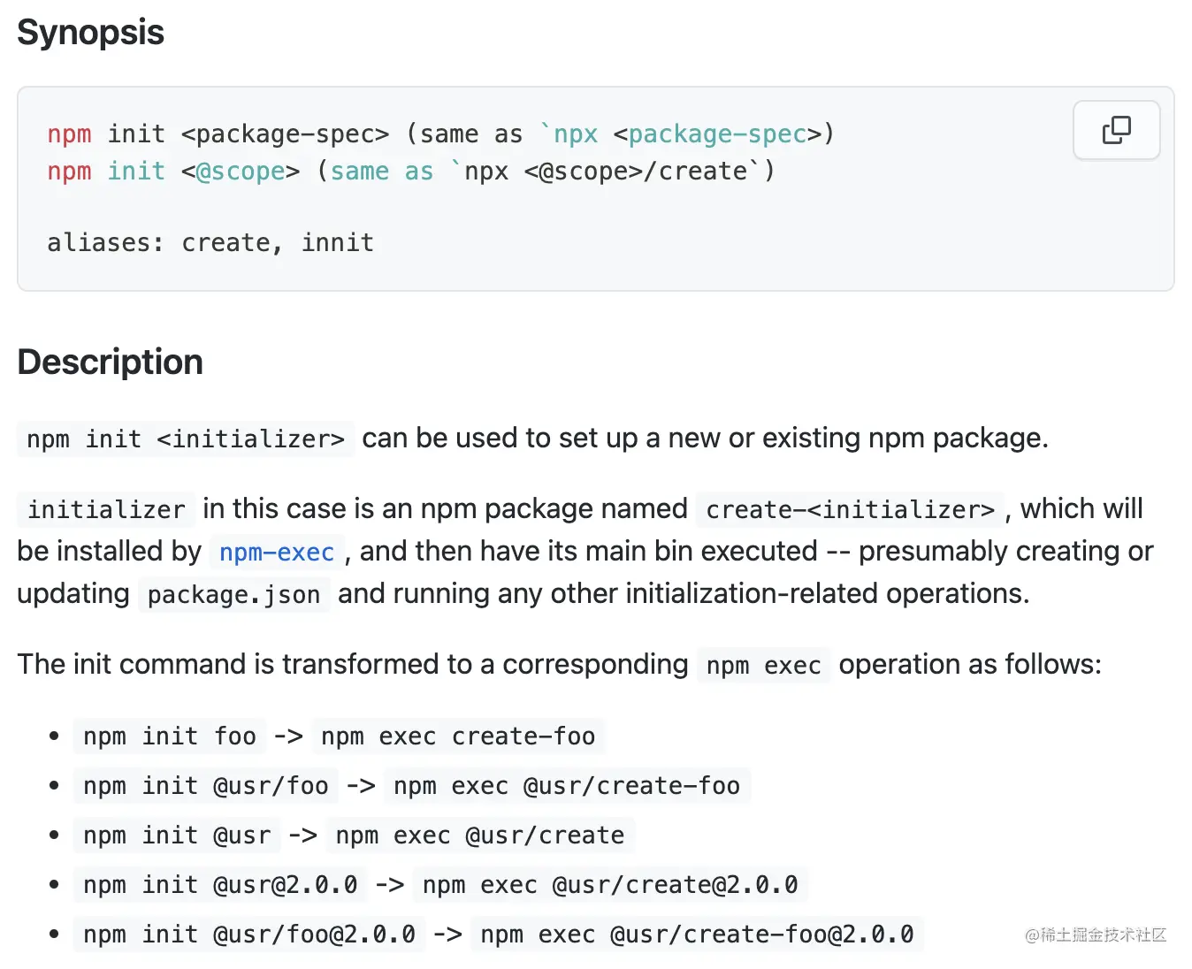Image resolution: width=1192 pixels, height=969 pixels.
Task: Click the 'package.json' inline code
Action: point(233,595)
